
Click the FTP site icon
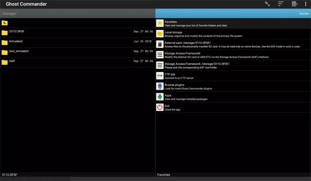[x=160, y=76]
